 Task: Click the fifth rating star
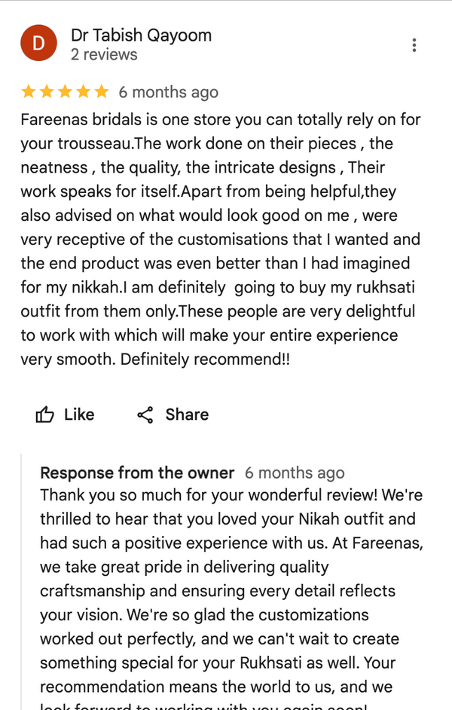(x=101, y=92)
